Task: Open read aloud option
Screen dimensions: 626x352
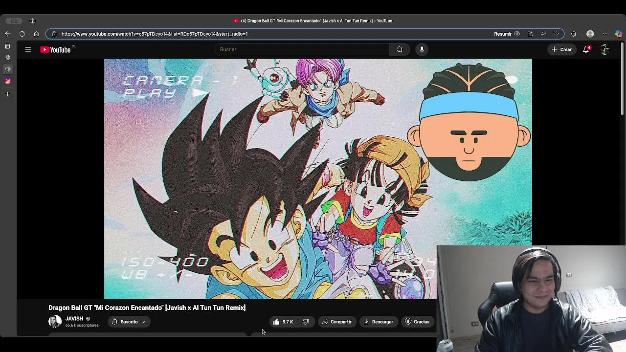Action: 543,34
